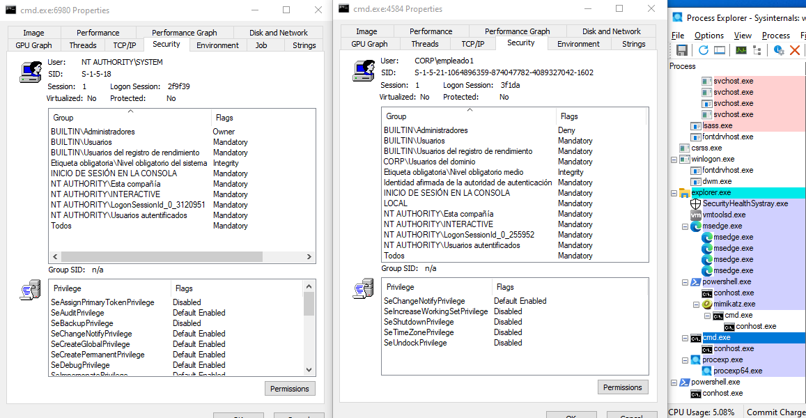
Task: Click the mimikatz.exe kiwi icon
Action: coord(707,304)
